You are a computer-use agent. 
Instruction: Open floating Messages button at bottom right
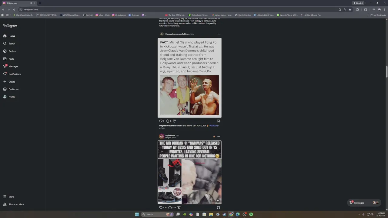click(364, 203)
